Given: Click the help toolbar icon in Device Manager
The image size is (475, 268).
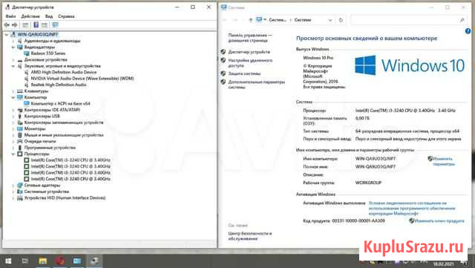Looking at the screenshot, I should [36, 25].
